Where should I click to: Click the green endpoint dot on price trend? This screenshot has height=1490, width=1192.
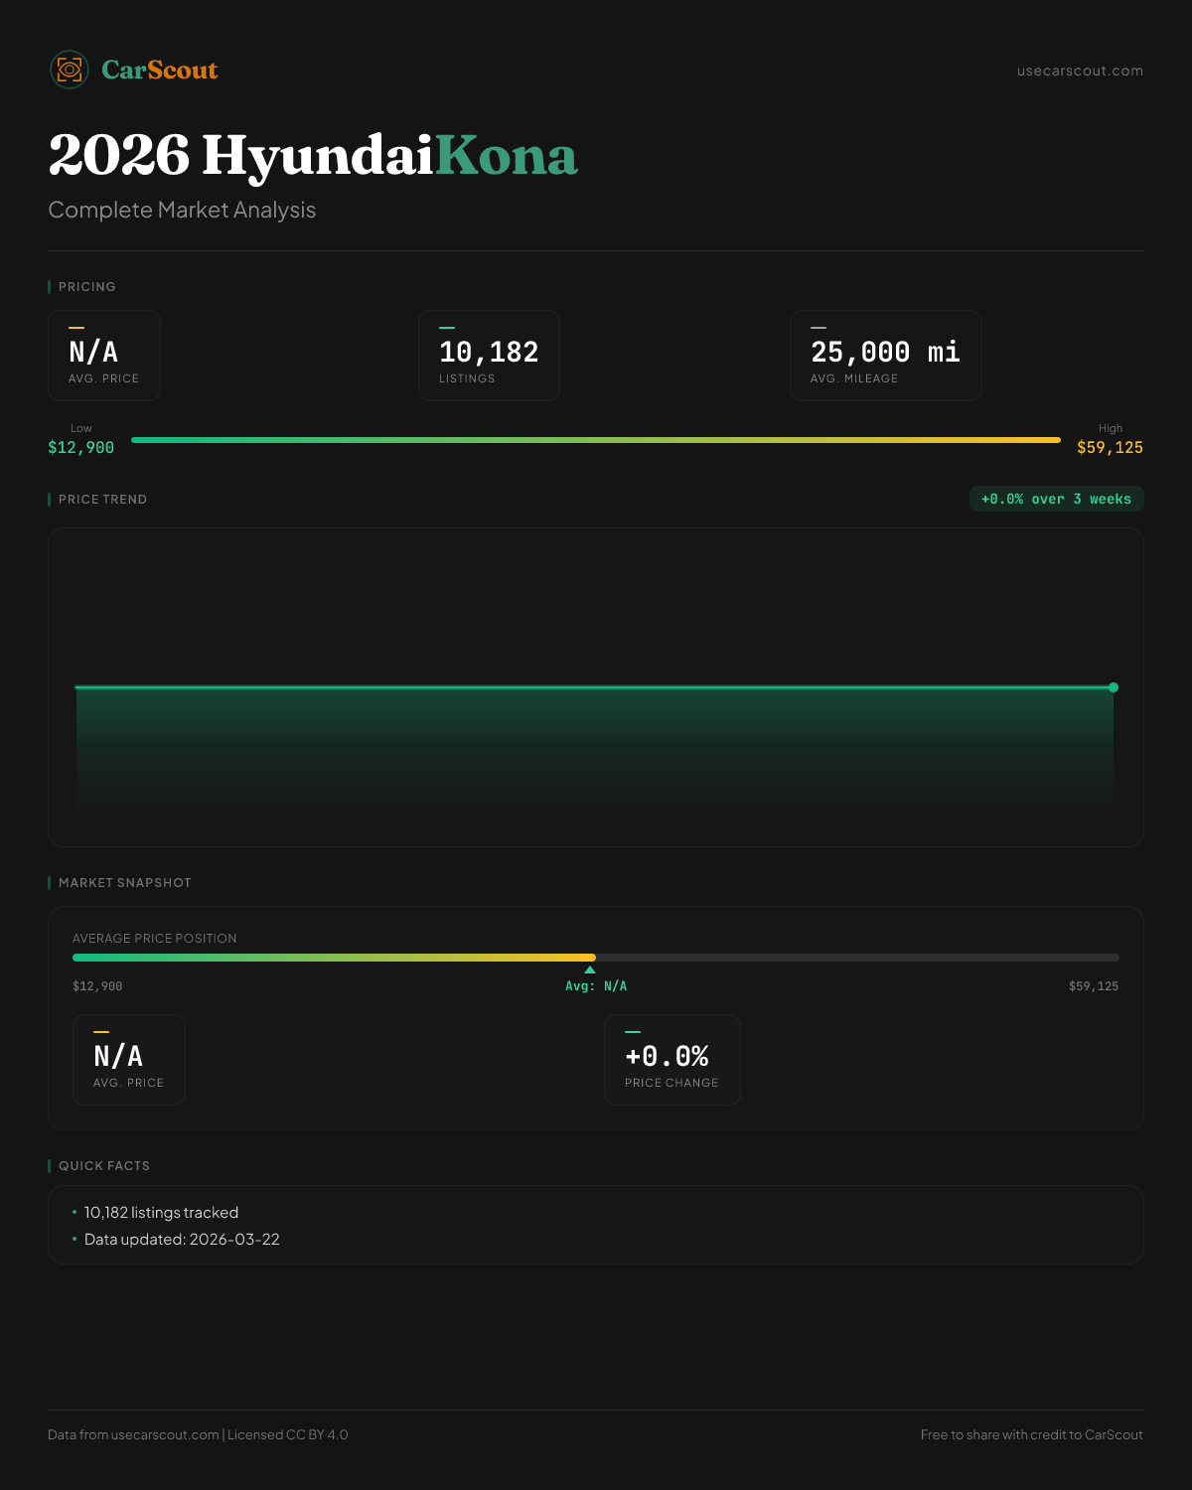point(1114,687)
